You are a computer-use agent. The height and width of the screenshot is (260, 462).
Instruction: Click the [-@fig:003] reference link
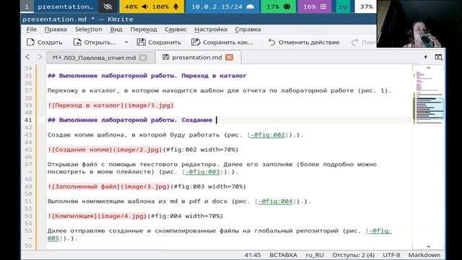tap(202, 172)
